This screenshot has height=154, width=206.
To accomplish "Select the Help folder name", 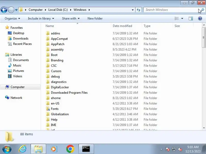I will (x=54, y=119).
